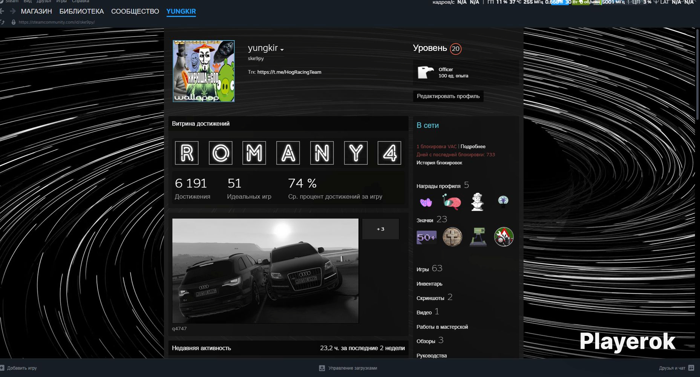Image resolution: width=700 pixels, height=377 pixels.
Task: Click the crystal ball profile award
Action: [x=503, y=201]
